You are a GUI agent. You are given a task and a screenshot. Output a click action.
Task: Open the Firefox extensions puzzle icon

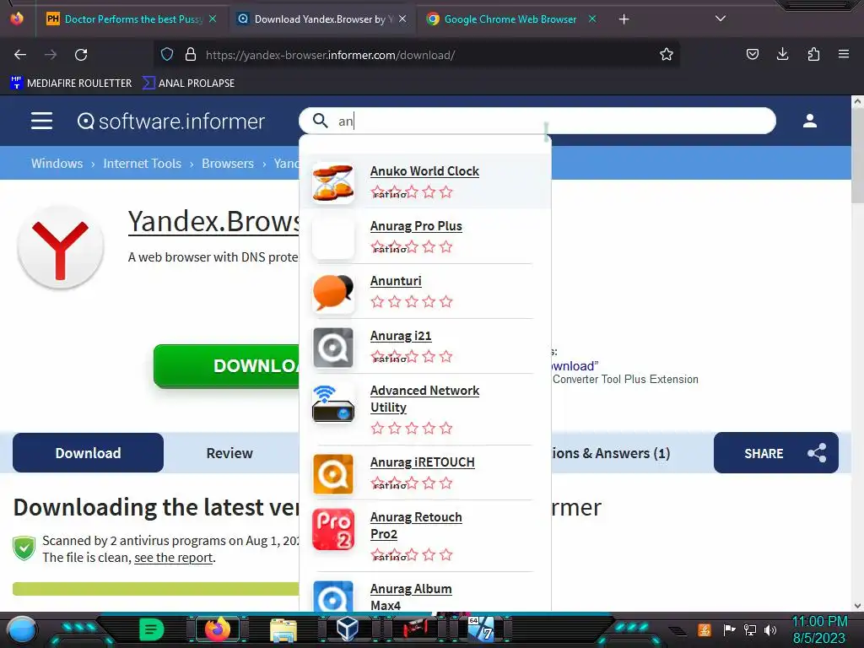tap(813, 54)
